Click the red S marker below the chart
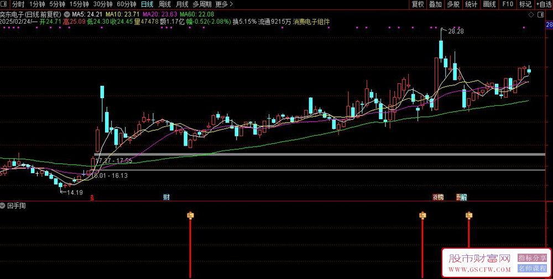This screenshot has height=279, width=553. (x=92, y=198)
